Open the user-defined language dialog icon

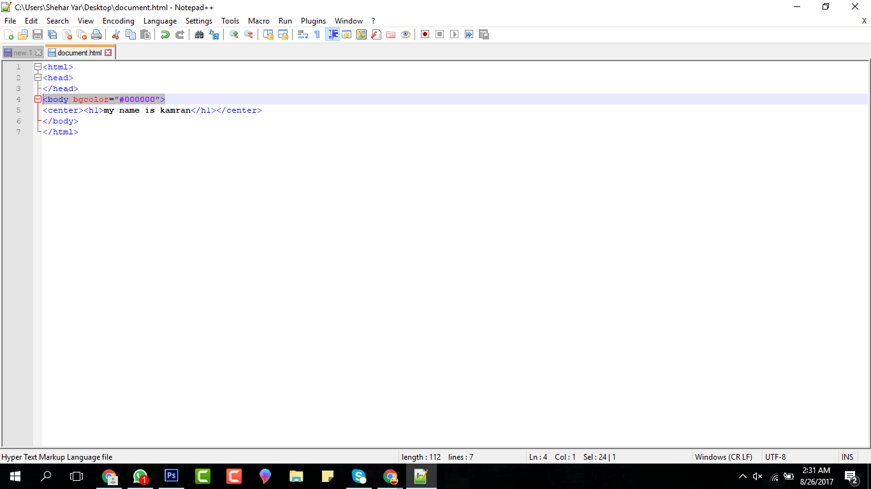pyautogui.click(x=347, y=34)
